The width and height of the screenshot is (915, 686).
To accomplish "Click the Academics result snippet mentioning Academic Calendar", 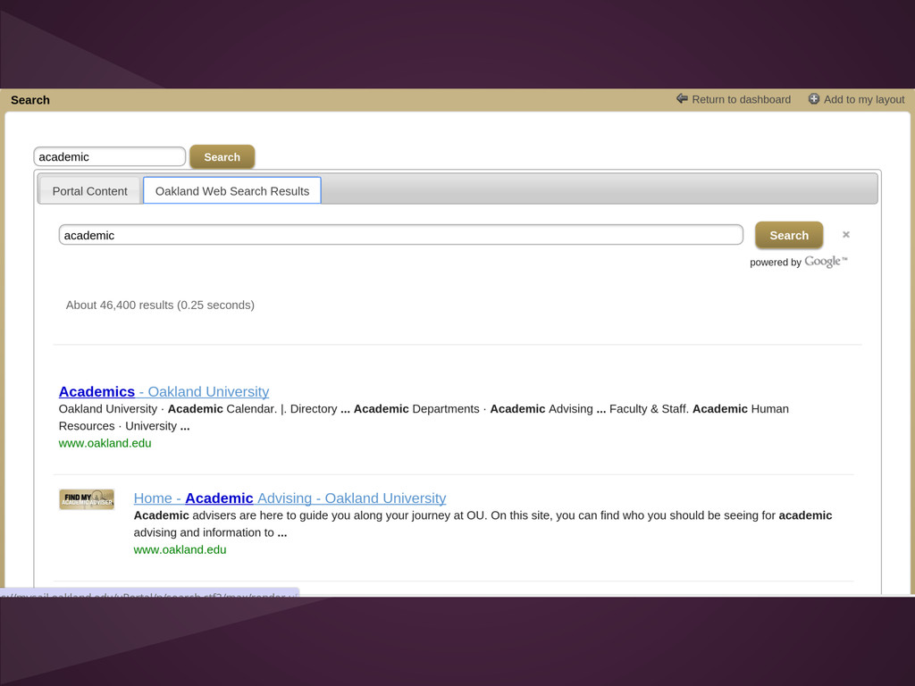I will pos(424,417).
